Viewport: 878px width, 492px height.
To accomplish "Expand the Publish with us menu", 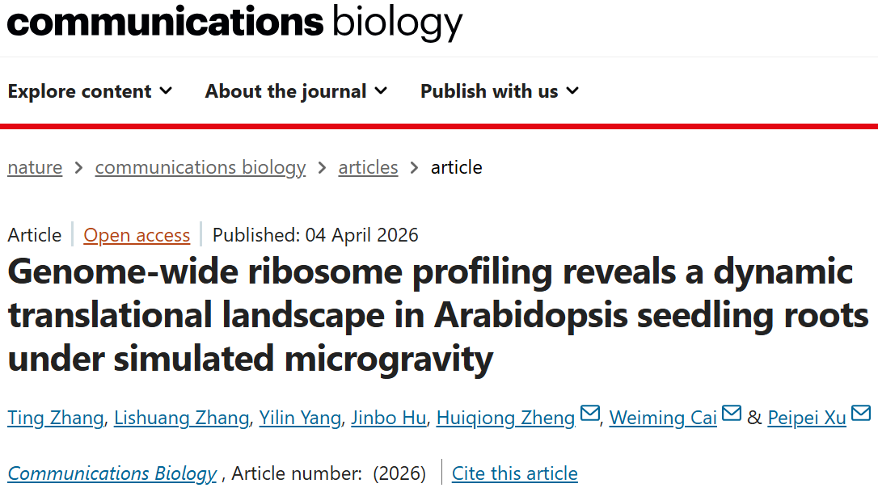I will click(x=500, y=91).
